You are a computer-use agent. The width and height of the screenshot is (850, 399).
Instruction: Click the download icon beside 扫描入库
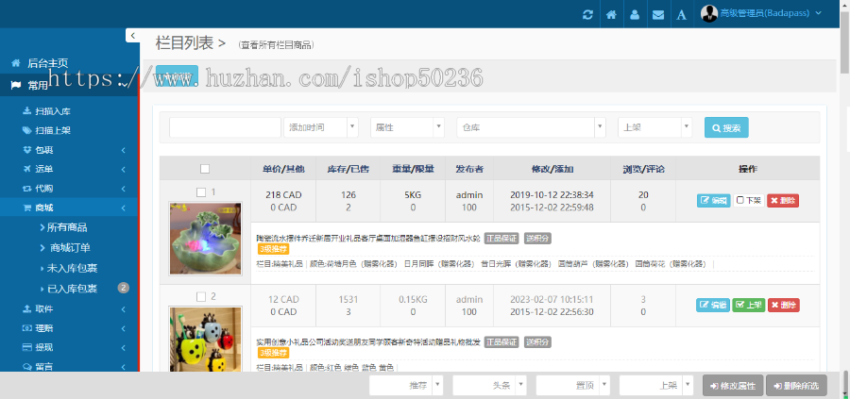click(x=26, y=111)
